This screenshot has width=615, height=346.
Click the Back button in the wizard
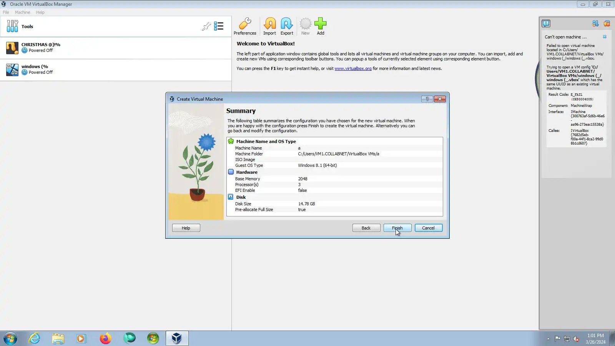(x=366, y=228)
